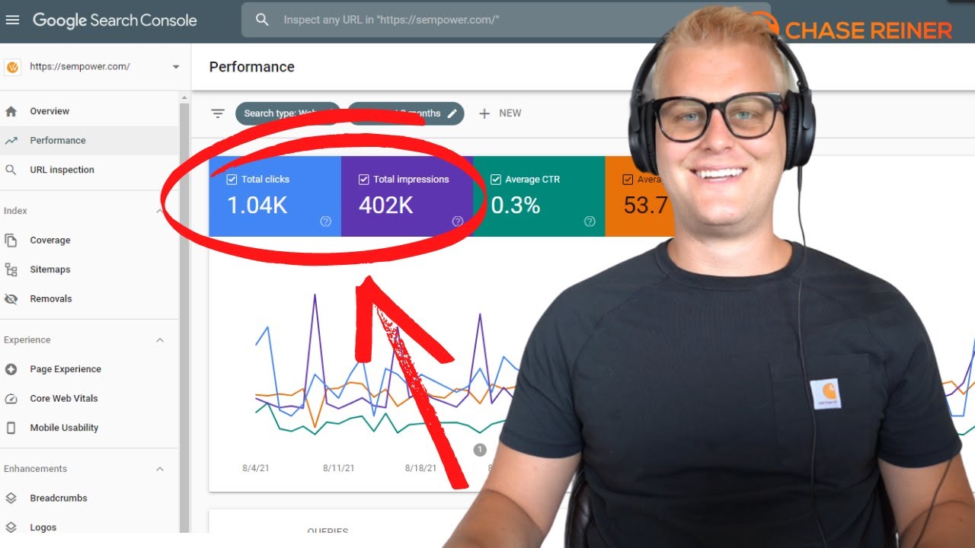Click the Sitemaps tree icon
The height and width of the screenshot is (548, 975).
point(11,269)
